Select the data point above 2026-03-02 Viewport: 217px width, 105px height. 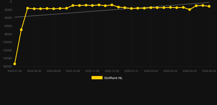click(151, 8)
